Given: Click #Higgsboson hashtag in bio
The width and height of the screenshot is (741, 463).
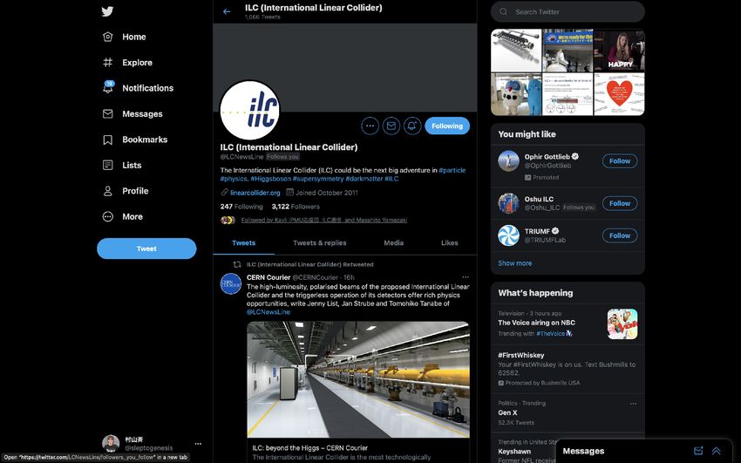Looking at the screenshot, I should pyautogui.click(x=270, y=179).
